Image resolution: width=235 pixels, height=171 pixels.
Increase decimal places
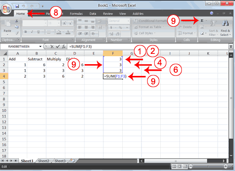(x=111, y=34)
